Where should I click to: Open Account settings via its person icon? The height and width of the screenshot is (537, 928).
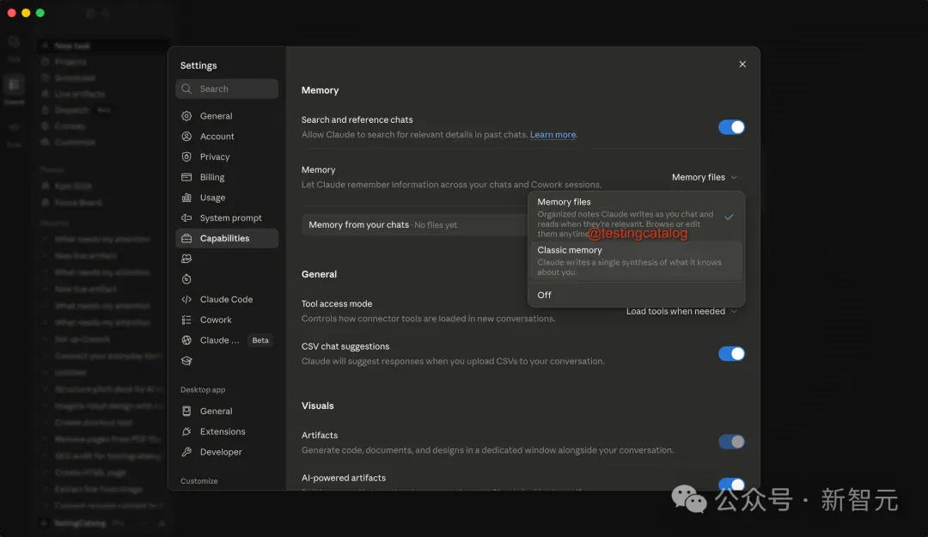point(186,136)
